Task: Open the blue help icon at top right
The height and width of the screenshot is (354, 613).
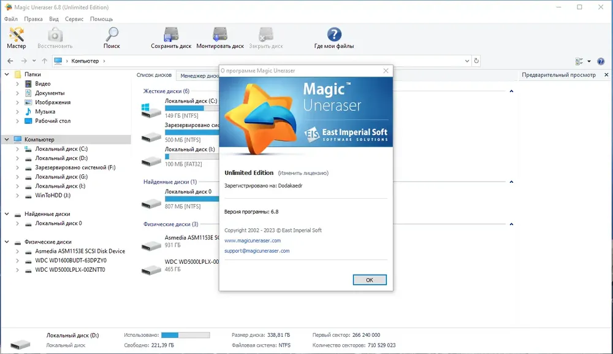Action: [601, 61]
